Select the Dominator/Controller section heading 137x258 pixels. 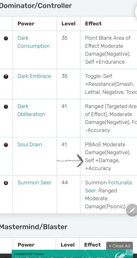coord(36,6)
